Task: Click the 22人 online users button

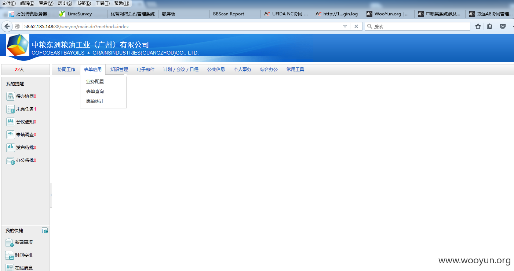Action: pyautogui.click(x=25, y=70)
